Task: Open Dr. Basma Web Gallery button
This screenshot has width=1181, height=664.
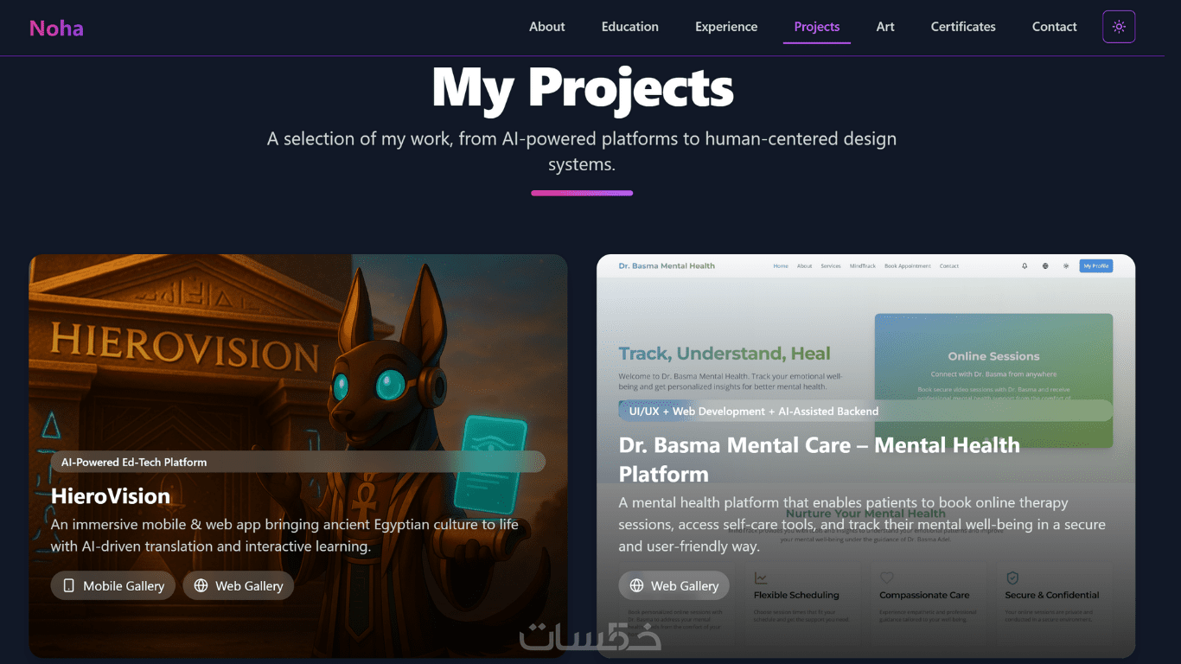Action: tap(674, 585)
